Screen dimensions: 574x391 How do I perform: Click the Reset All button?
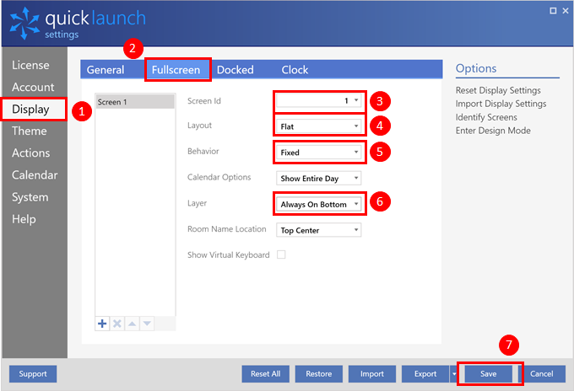point(265,374)
